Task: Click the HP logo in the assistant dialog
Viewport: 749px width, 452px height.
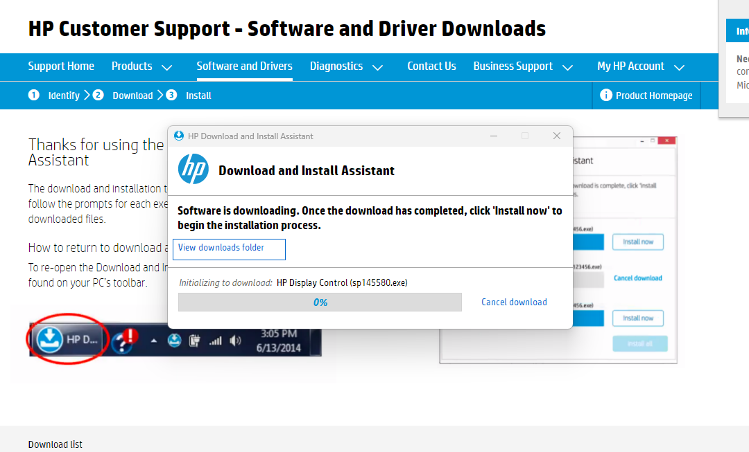Action: [193, 168]
